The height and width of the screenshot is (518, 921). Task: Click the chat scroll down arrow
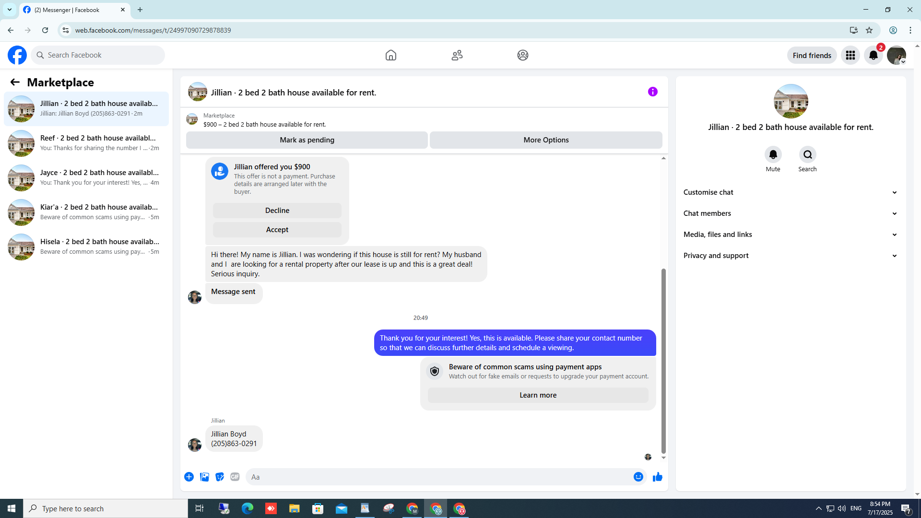(x=664, y=458)
